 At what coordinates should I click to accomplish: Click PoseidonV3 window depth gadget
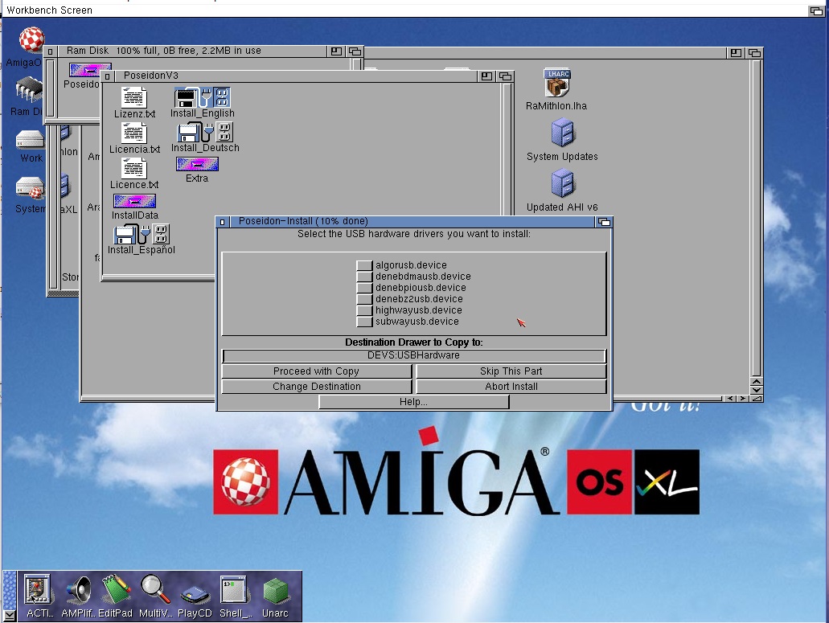point(505,76)
